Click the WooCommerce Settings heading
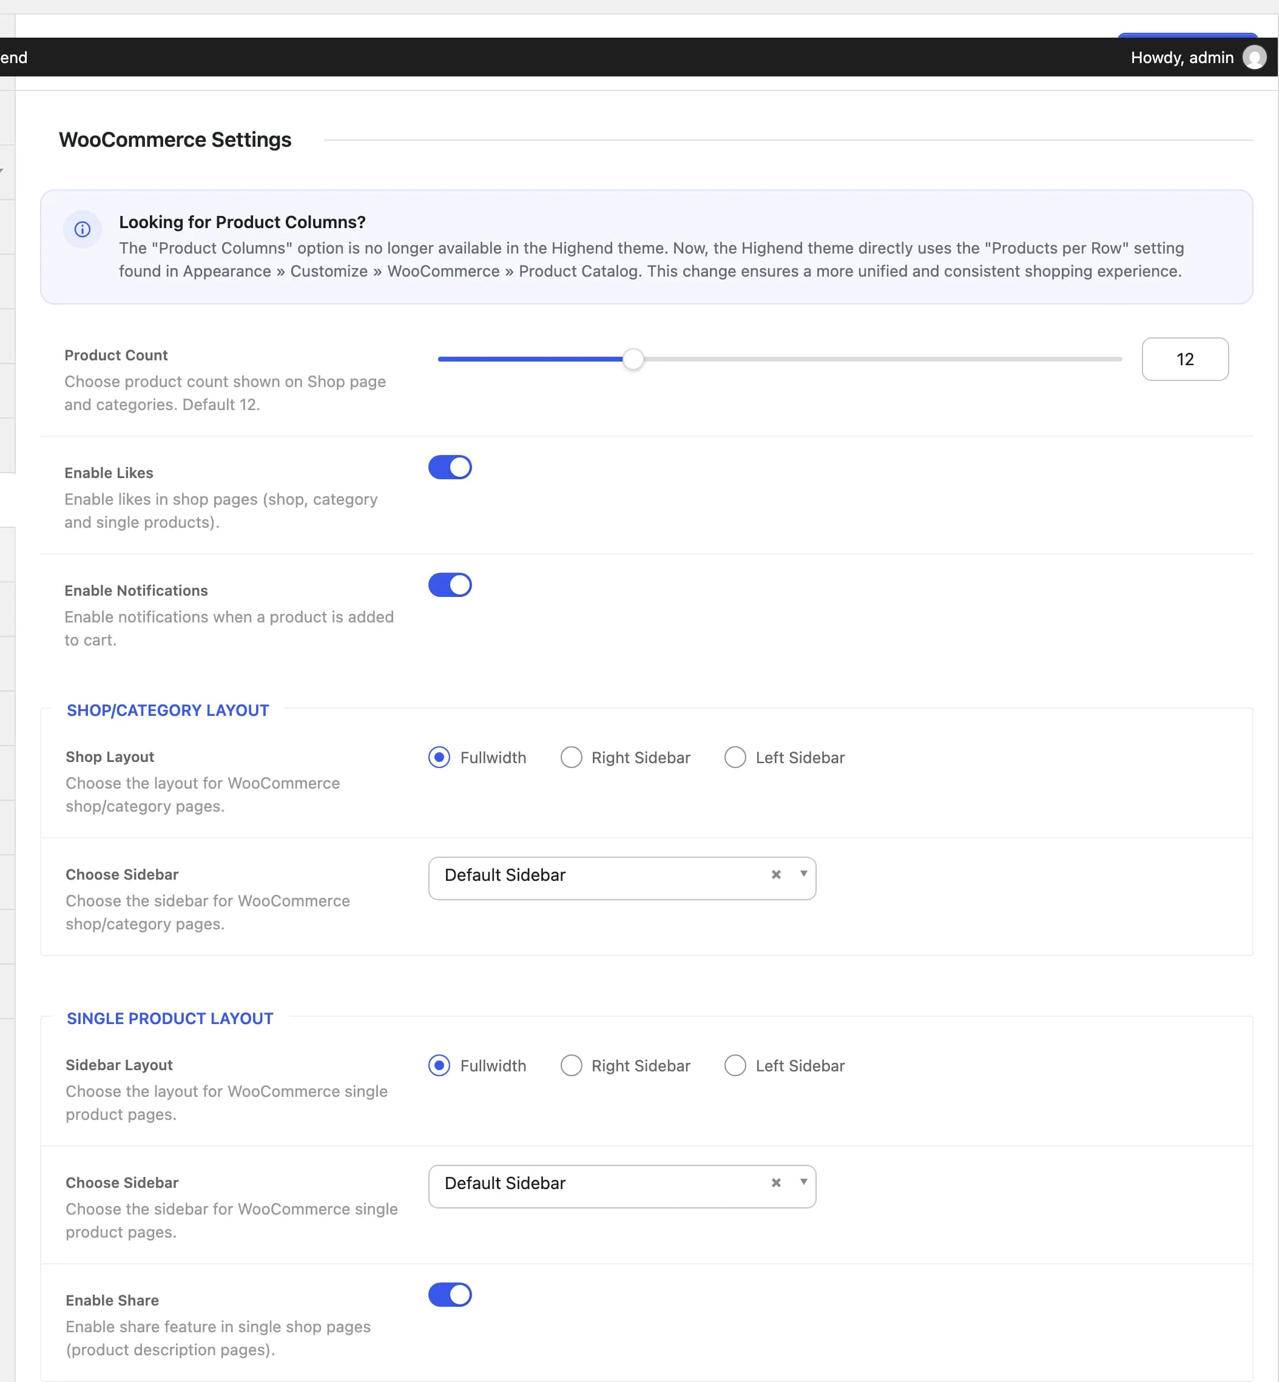The width and height of the screenshot is (1279, 1382). [175, 140]
